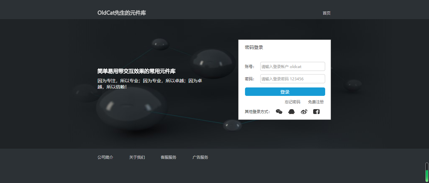Focus the 密码 password input field
Viewport: 429px width, 183px height.
(x=293, y=79)
